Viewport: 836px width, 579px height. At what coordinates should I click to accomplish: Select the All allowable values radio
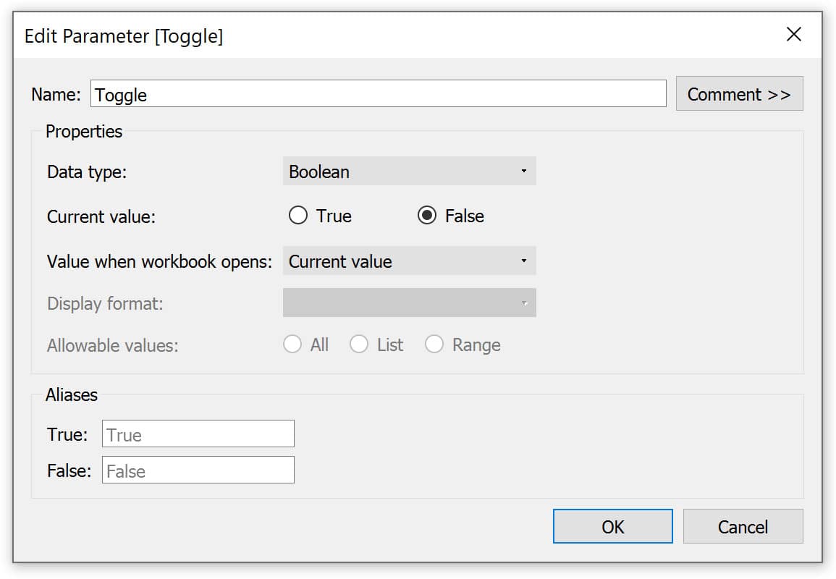[x=292, y=345]
